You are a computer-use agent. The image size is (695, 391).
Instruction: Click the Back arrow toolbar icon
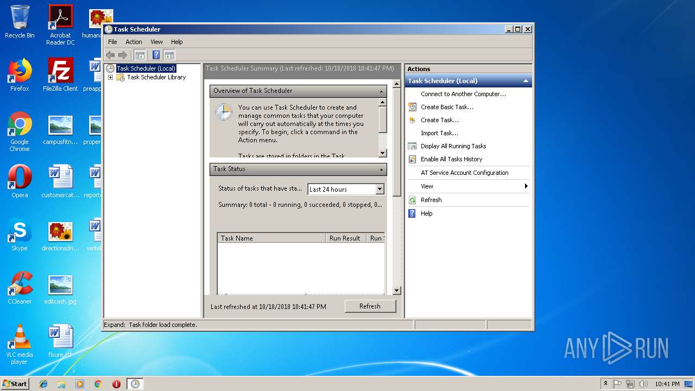(x=110, y=55)
